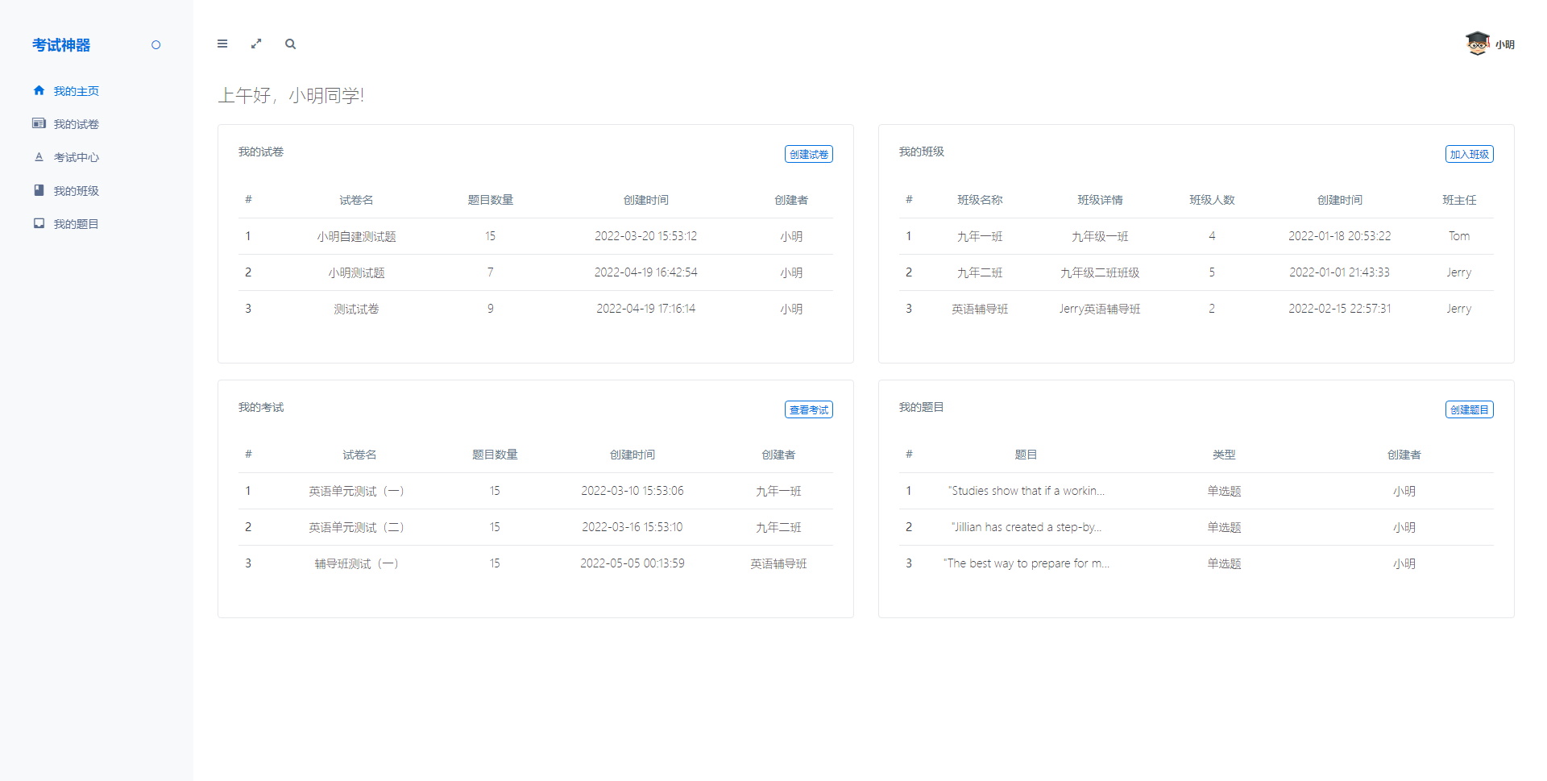
Task: Click timestamp 2022-05-05 00:13:59
Action: point(632,563)
